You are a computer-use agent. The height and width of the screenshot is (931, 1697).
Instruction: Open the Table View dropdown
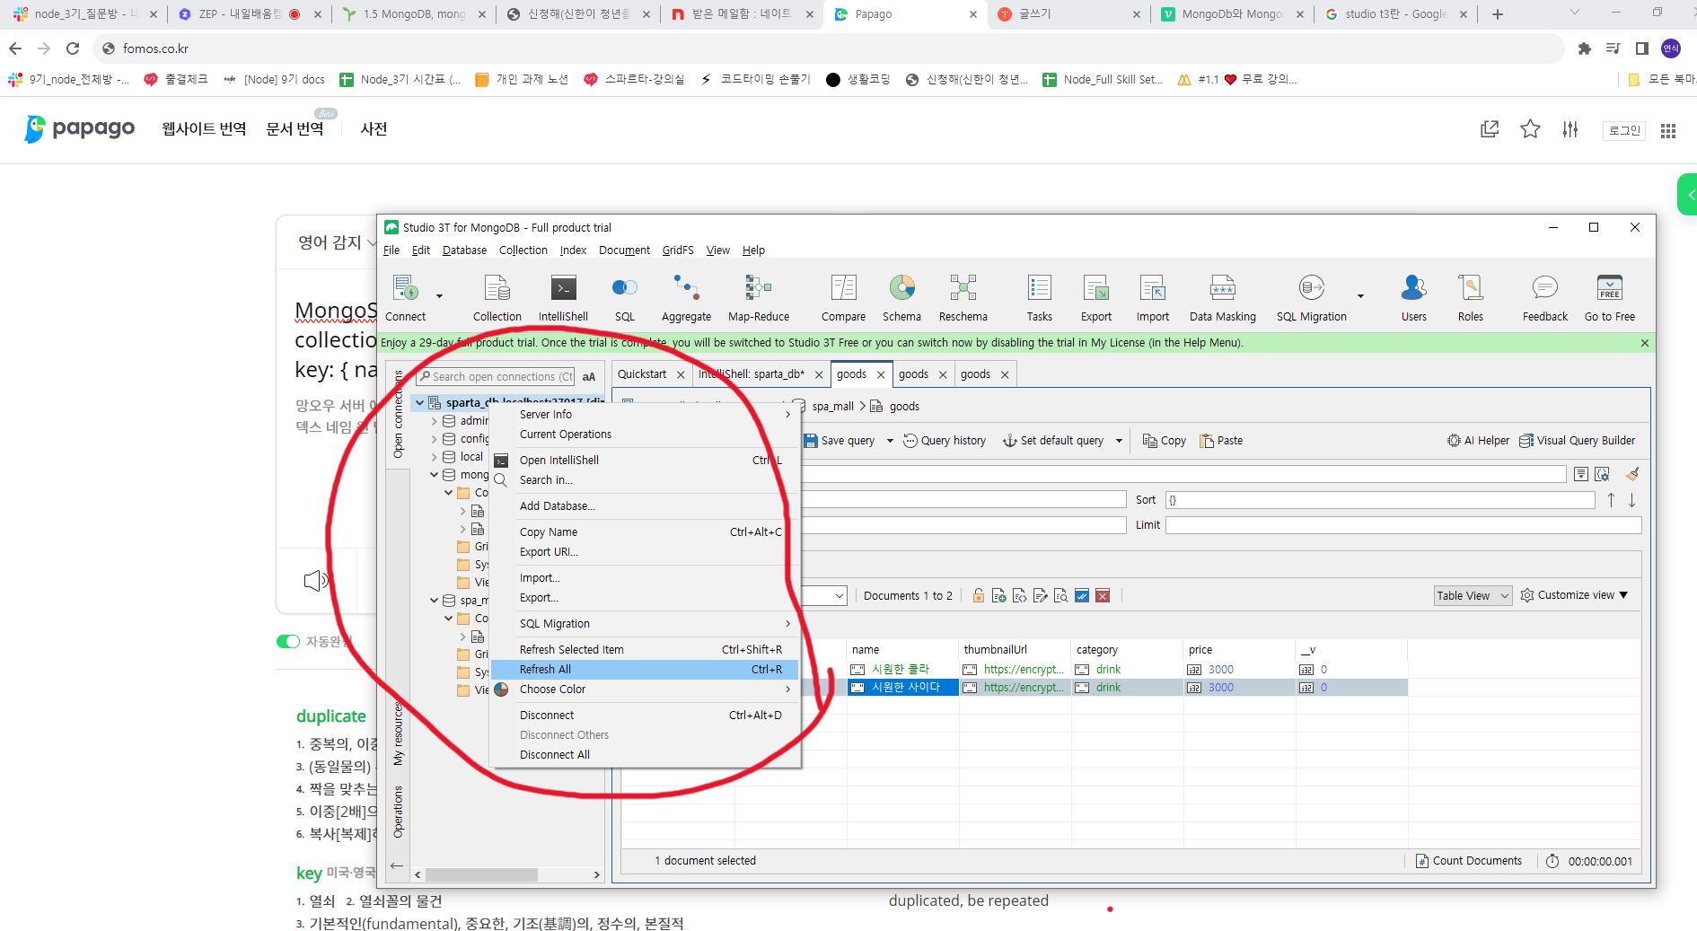[1473, 596]
